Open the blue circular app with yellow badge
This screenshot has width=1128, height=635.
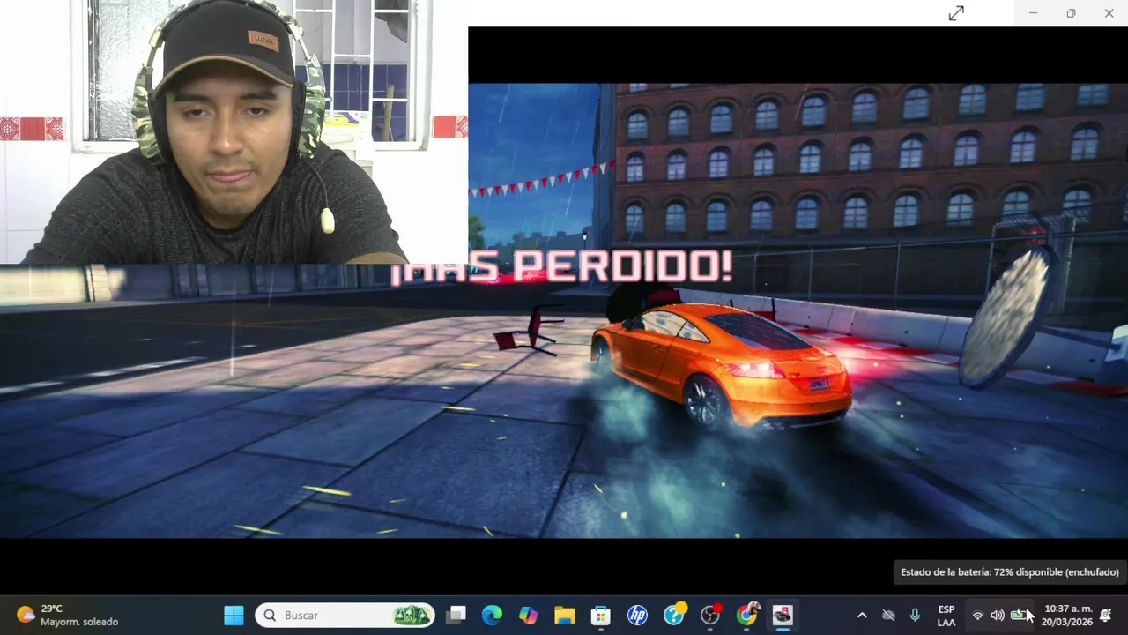pos(674,615)
